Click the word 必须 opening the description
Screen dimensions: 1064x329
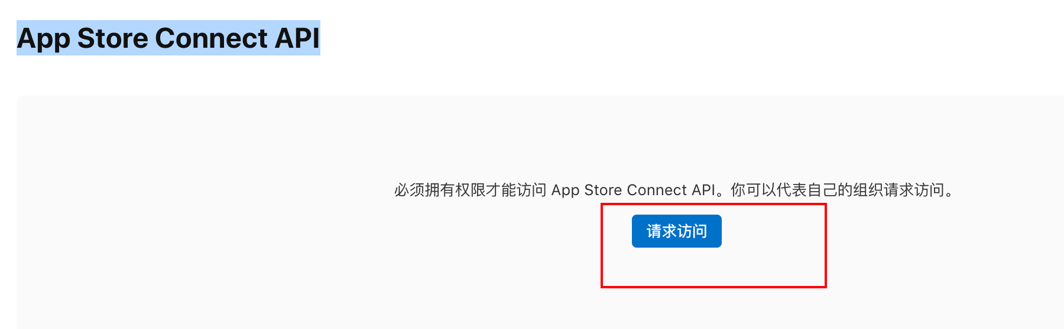click(410, 190)
